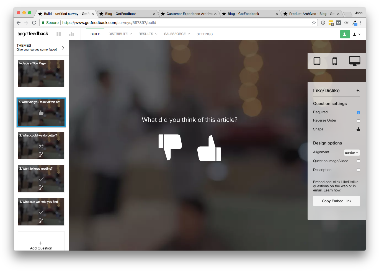Expand the Distribute menu
This screenshot has height=271, width=379.
point(120,34)
